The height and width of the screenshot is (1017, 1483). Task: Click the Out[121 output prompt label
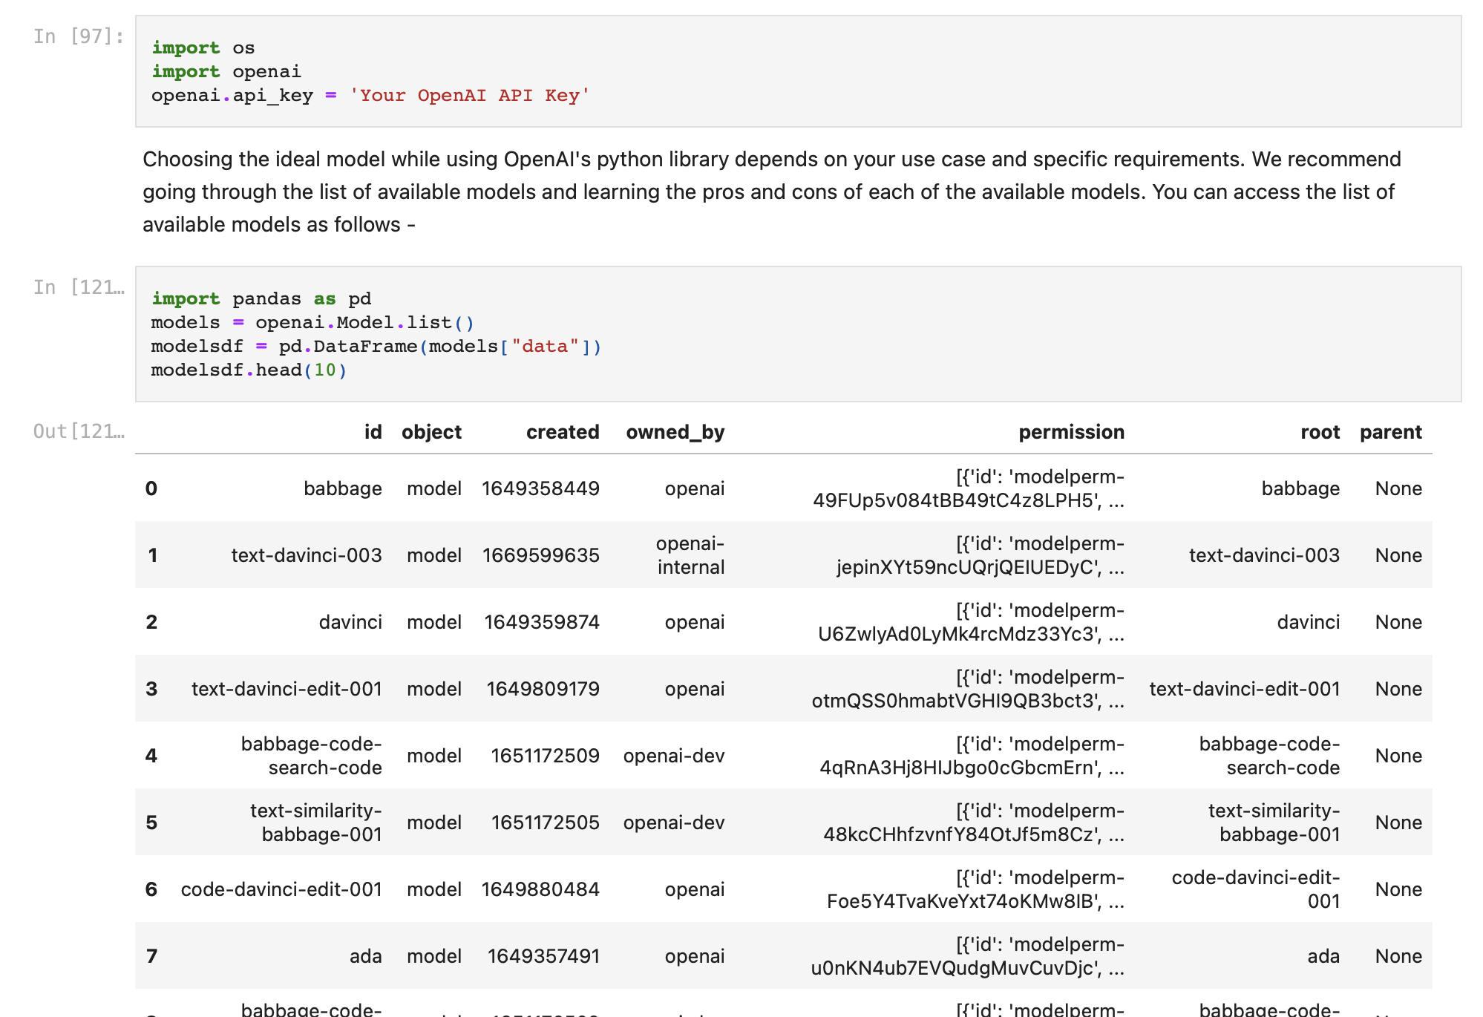(78, 431)
